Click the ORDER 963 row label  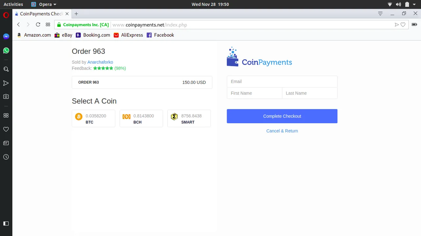click(88, 82)
